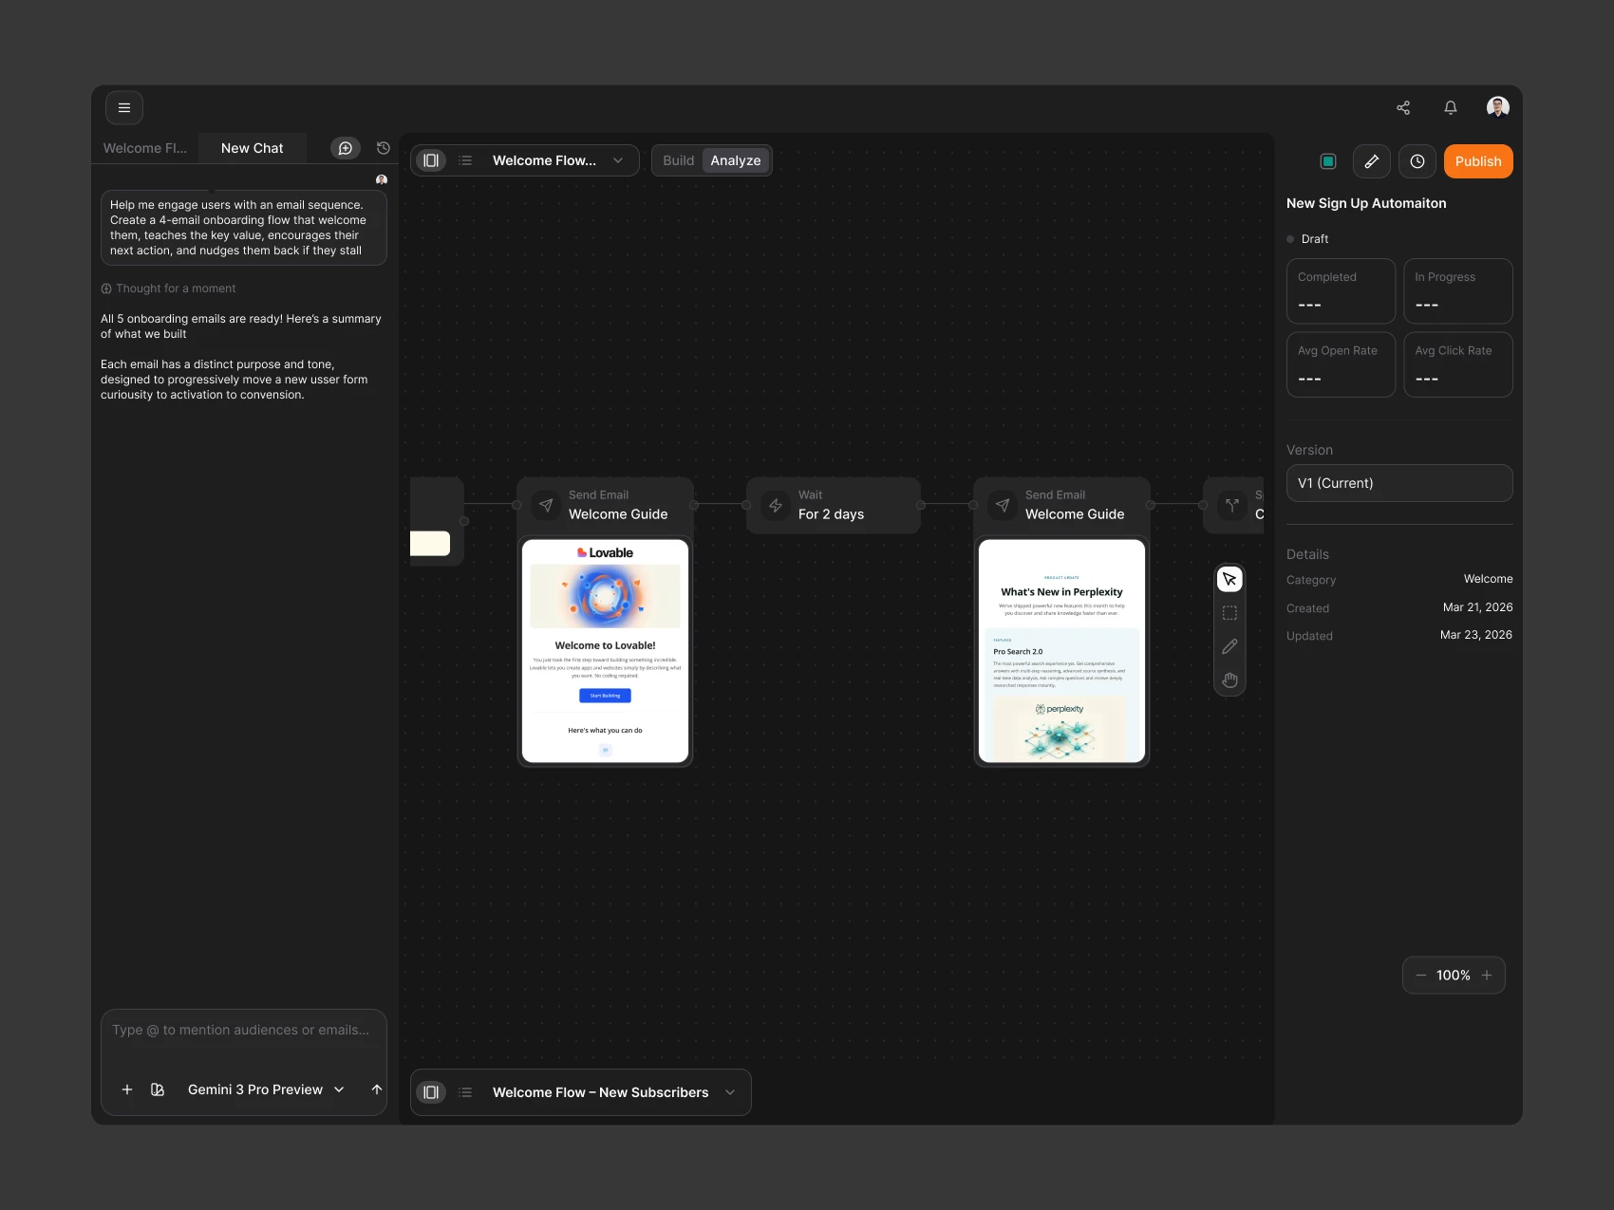1614x1210 pixels.
Task: Switch to the Welcome Fl... chat tab
Action: click(x=145, y=148)
